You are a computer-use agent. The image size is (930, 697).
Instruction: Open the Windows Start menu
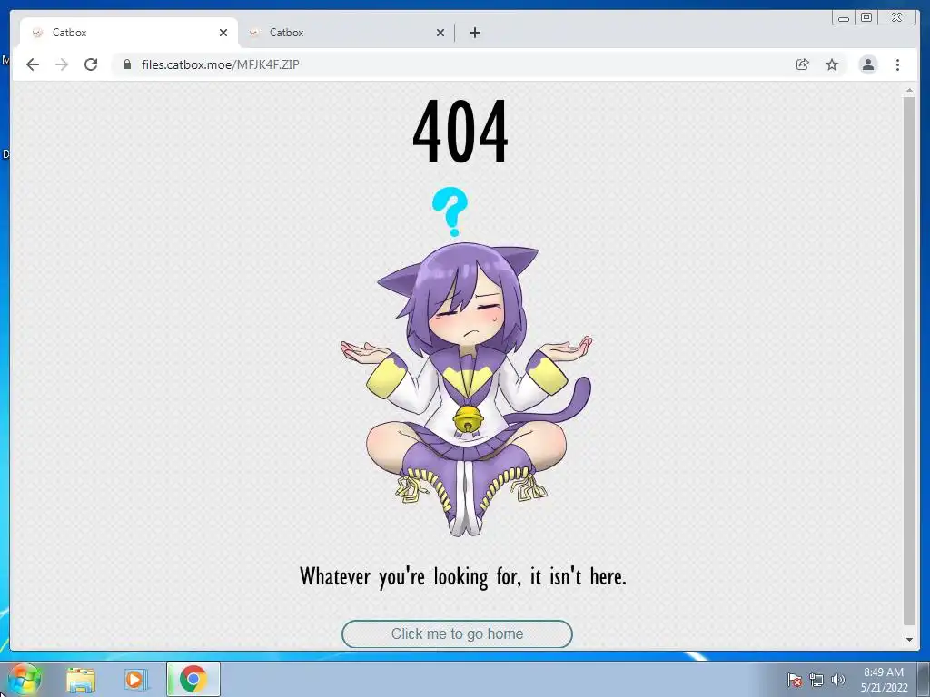tap(25, 679)
